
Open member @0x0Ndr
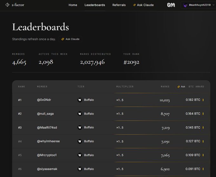click(x=44, y=100)
